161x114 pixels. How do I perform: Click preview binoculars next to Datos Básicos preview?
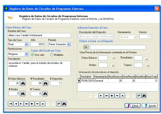[113, 58]
